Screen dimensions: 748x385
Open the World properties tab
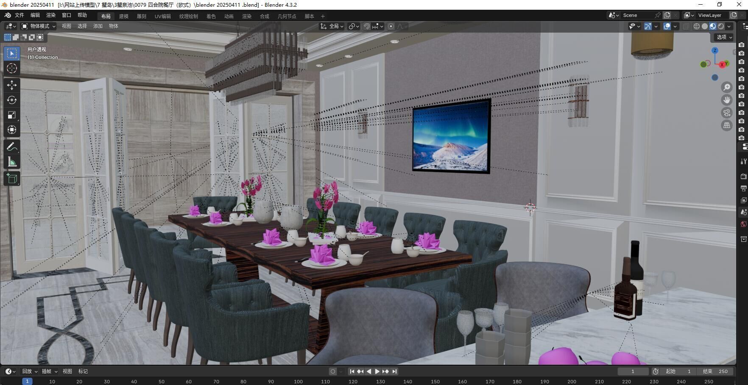(743, 224)
